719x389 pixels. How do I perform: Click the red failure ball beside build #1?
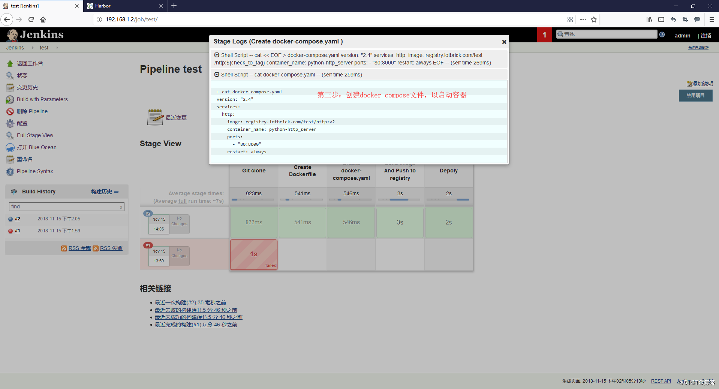(10, 231)
